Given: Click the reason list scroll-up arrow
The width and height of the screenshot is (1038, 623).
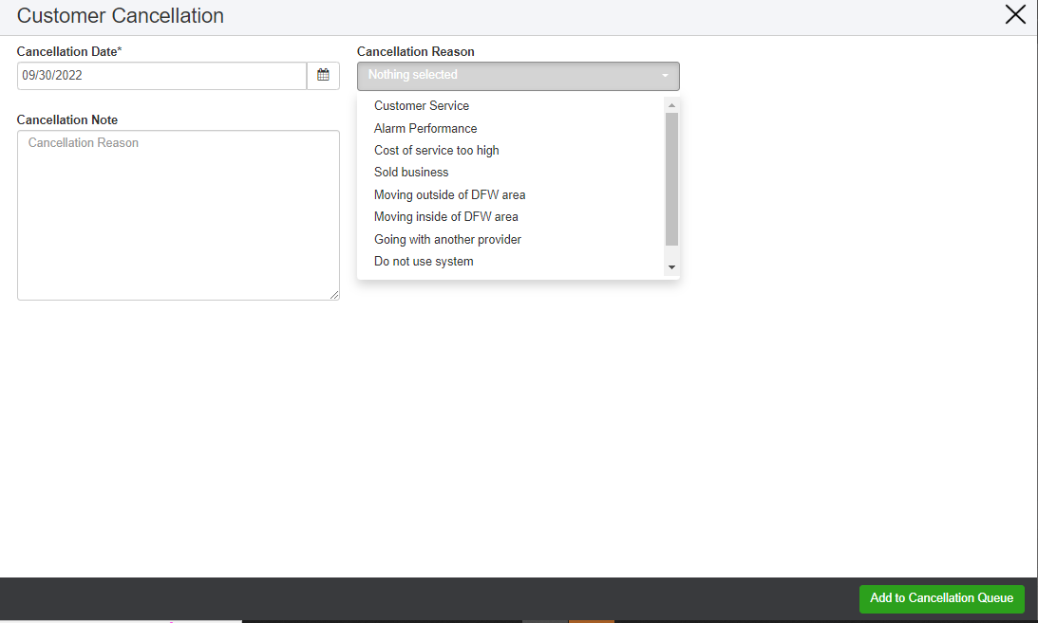Looking at the screenshot, I should 672,105.
